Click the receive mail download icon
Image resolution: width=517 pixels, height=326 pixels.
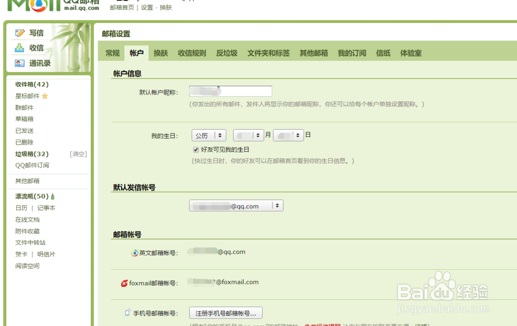pyautogui.click(x=20, y=48)
